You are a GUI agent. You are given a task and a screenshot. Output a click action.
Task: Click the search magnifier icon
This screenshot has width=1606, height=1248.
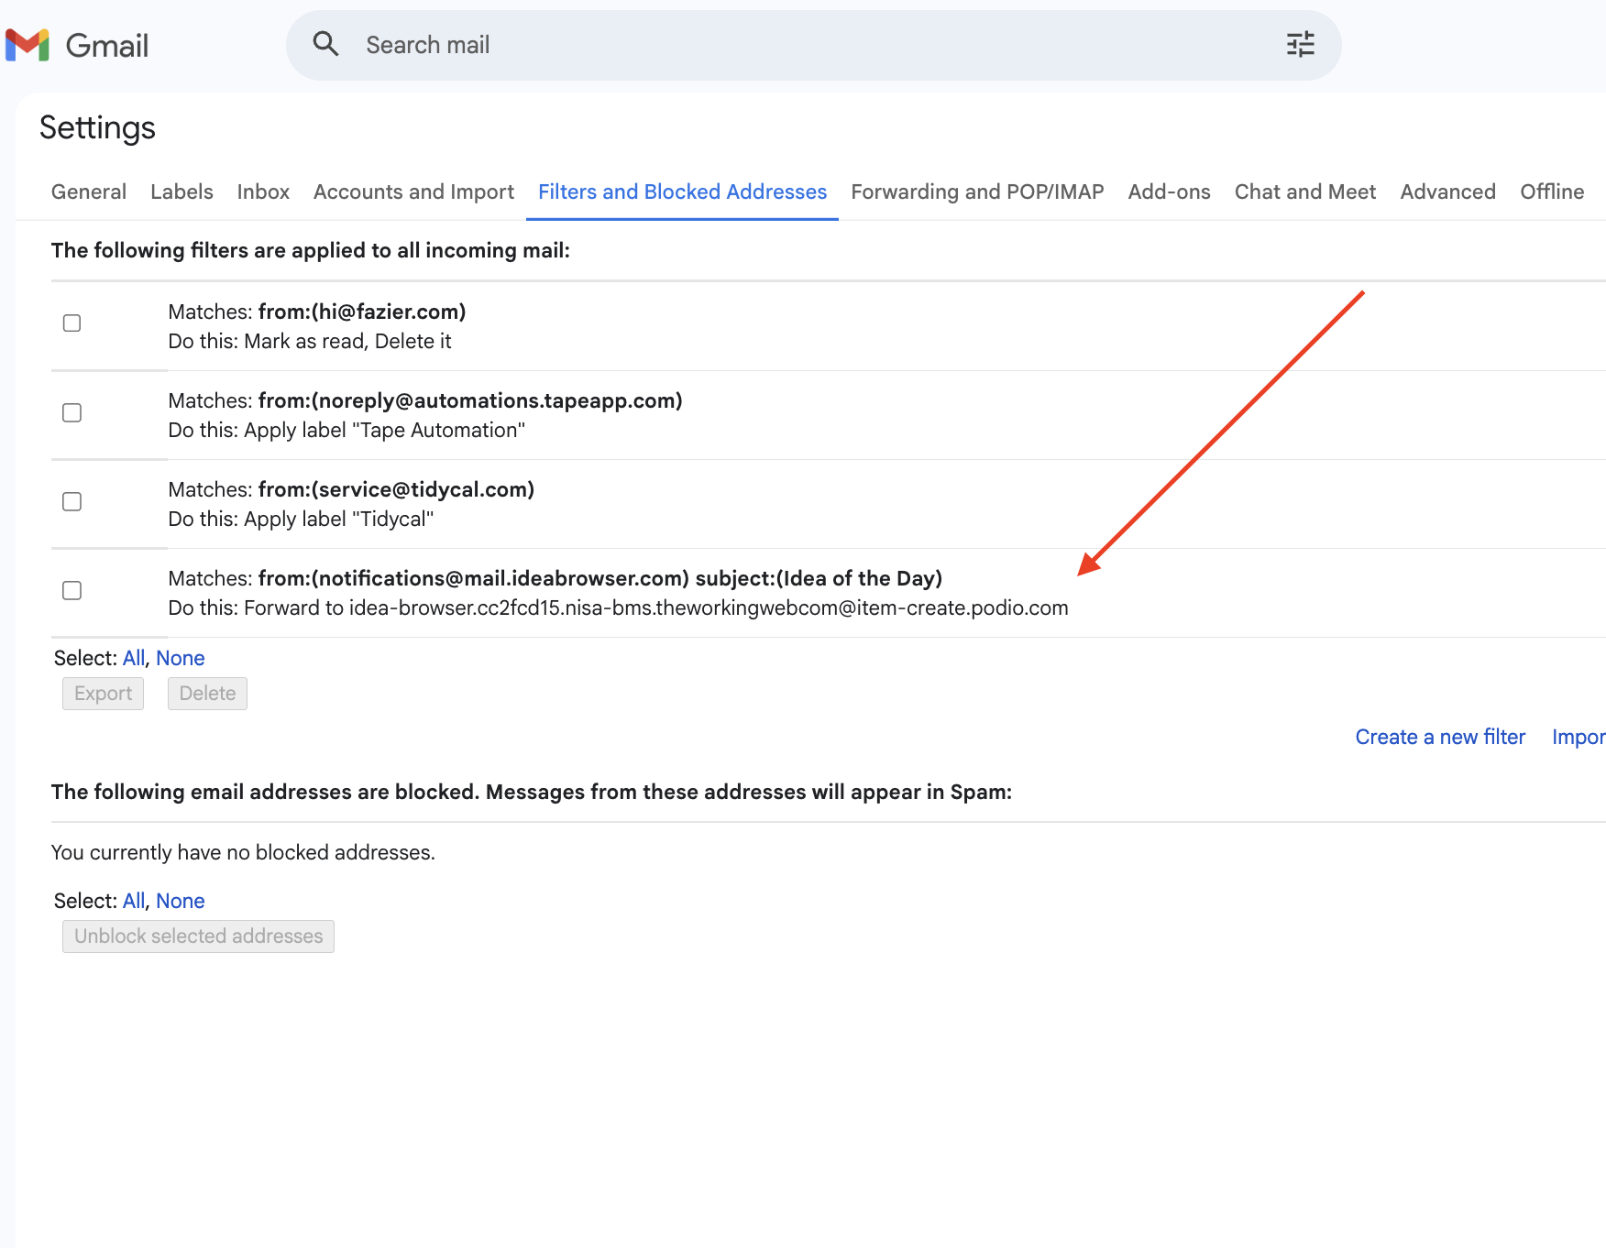point(325,44)
